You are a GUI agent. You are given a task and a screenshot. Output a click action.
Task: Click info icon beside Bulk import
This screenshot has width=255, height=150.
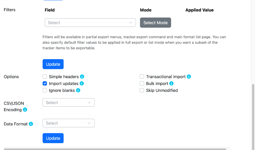point(171,84)
